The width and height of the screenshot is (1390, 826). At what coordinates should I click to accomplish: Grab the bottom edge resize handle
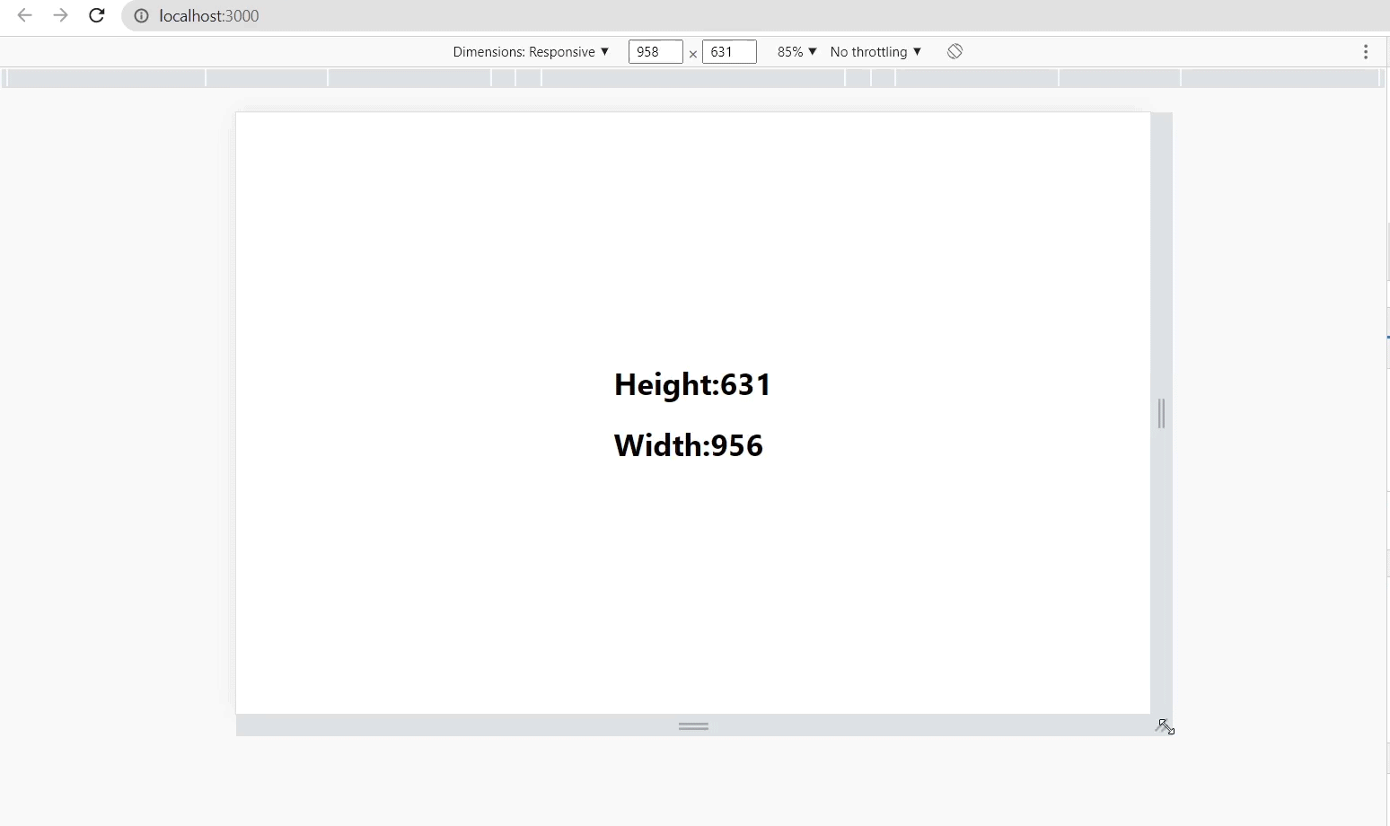(x=693, y=725)
